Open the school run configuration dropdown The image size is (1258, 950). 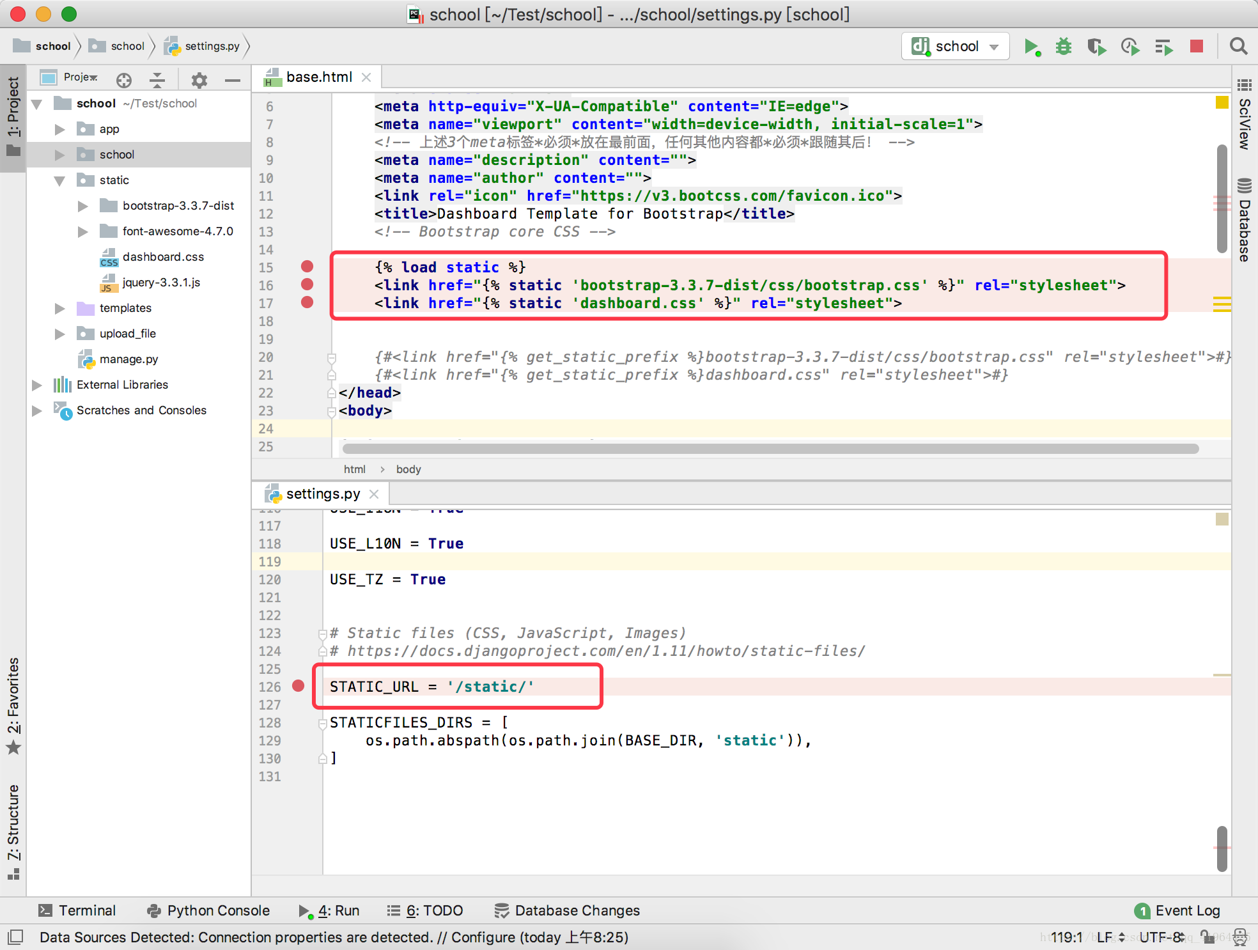coord(956,46)
